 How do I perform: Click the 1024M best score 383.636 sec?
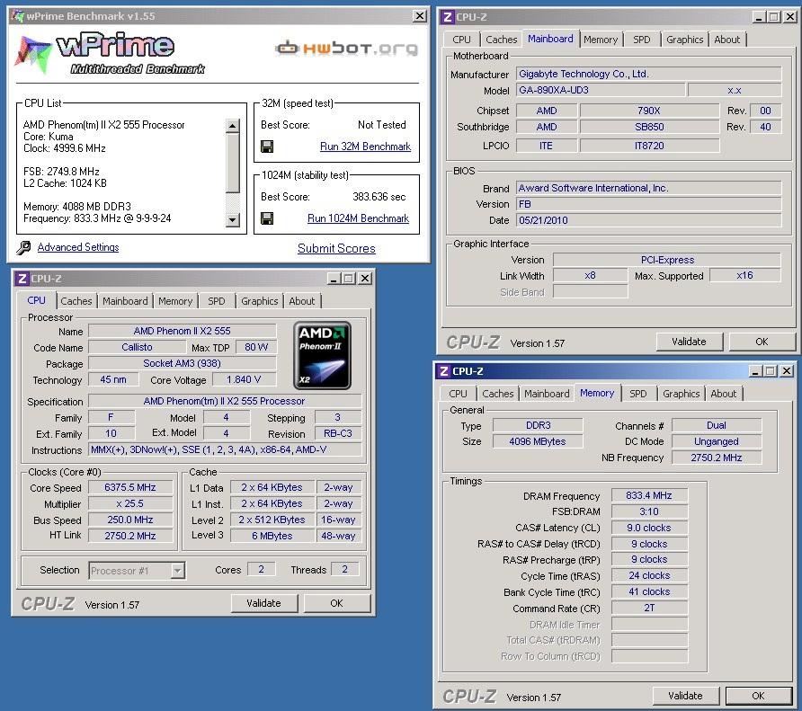pyautogui.click(x=379, y=197)
